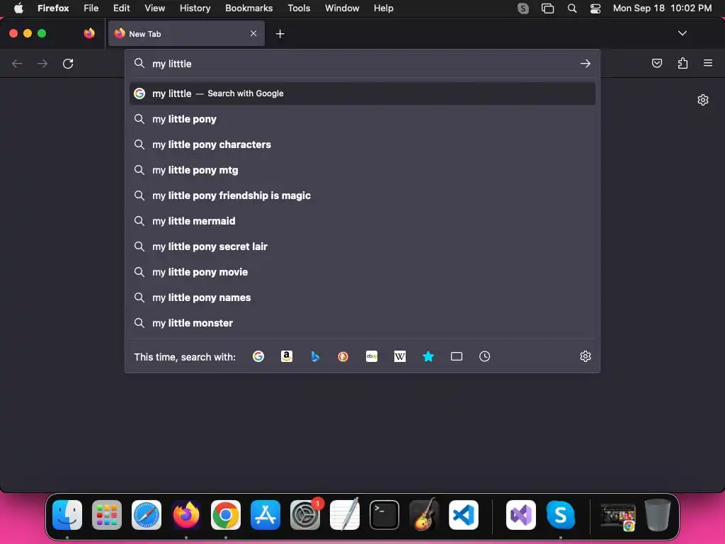This screenshot has width=725, height=544.
Task: Open the Tools menu
Action: coord(299,8)
